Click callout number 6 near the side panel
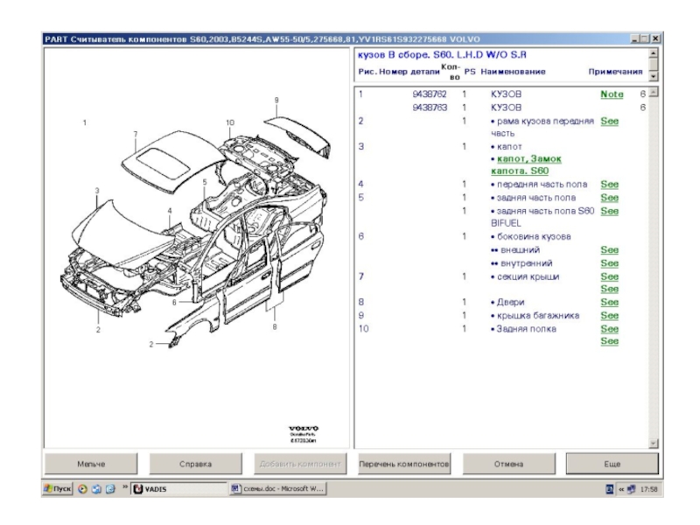The width and height of the screenshot is (700, 525). [174, 302]
